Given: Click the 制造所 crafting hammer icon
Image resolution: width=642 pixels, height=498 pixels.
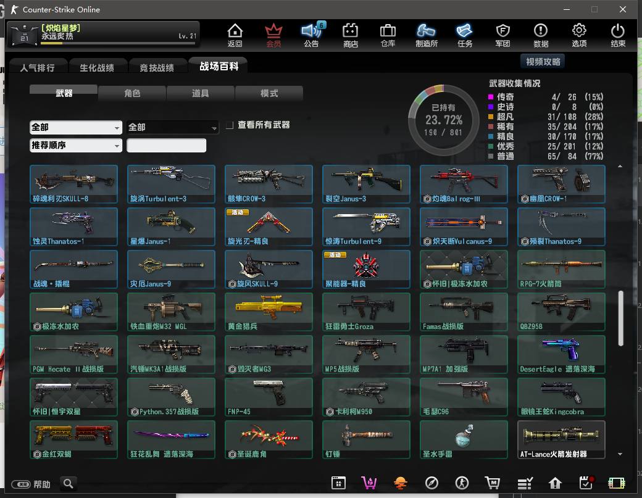Looking at the screenshot, I should [426, 35].
